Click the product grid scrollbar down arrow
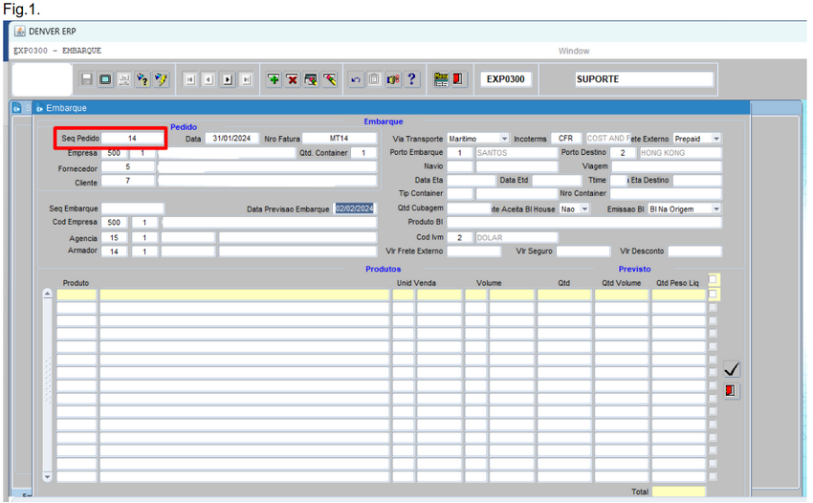The image size is (813, 503). [48, 475]
